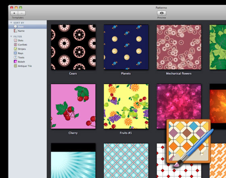Select the Confetti filter icon
226x178 pixels.
15,44
